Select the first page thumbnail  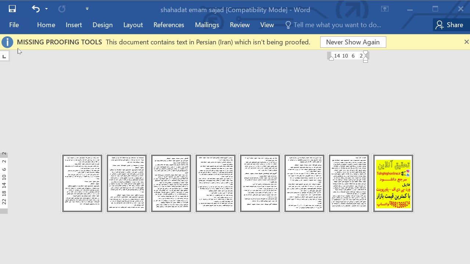pos(82,183)
